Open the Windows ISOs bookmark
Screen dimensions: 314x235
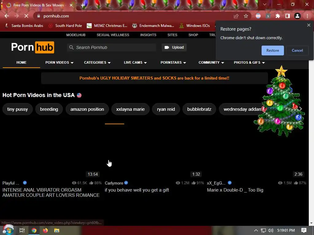point(195,26)
